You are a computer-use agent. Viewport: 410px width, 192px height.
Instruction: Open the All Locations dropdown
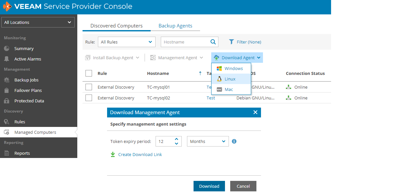38,22
